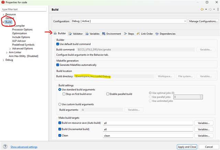Select the General tree item
220x150 pixels.
tap(10, 18)
